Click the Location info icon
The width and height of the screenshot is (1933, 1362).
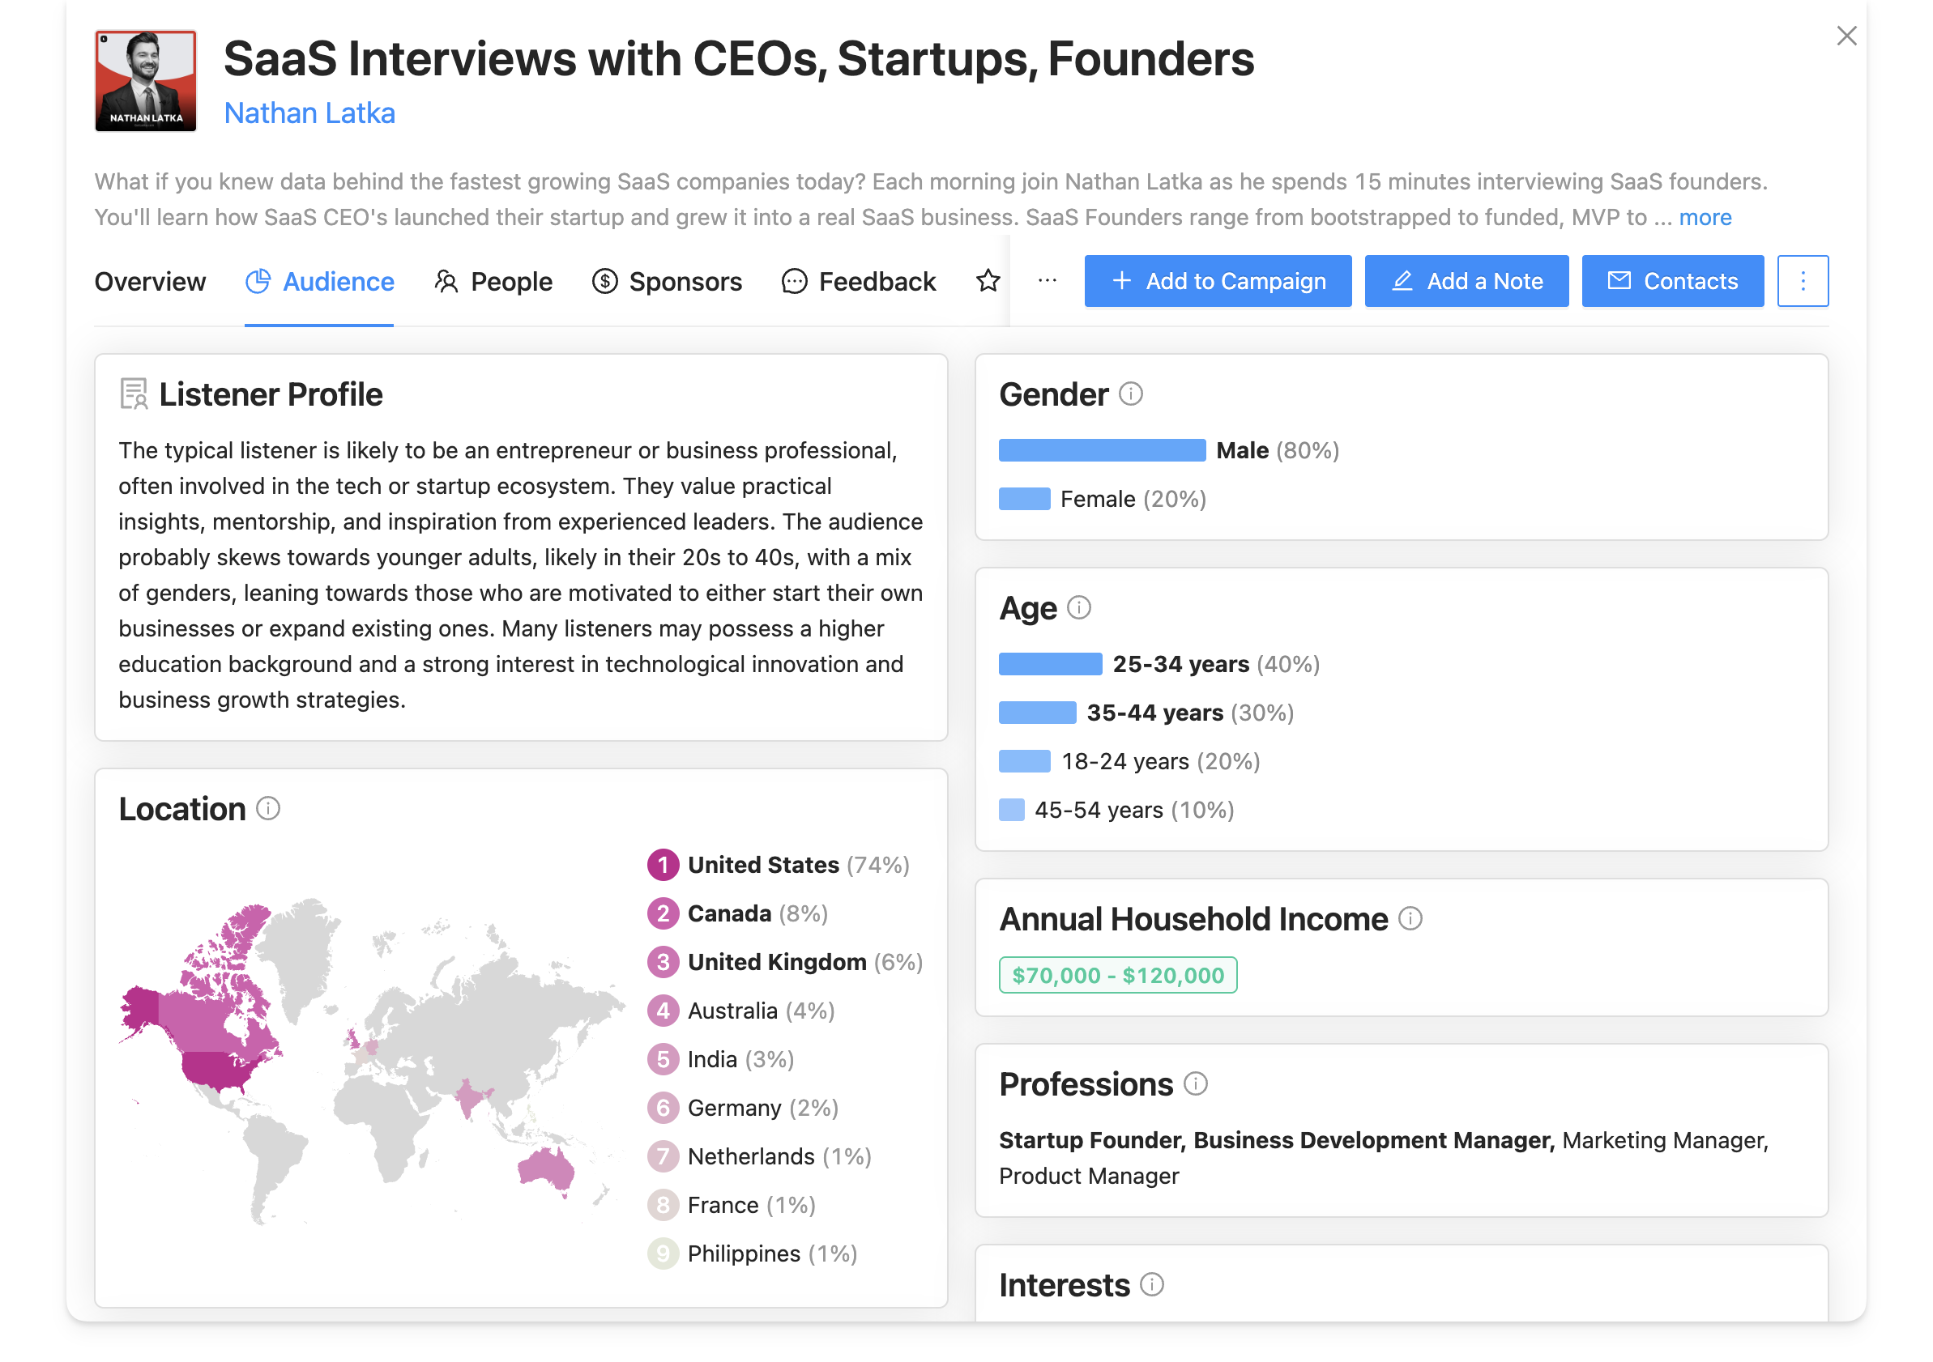pyautogui.click(x=267, y=808)
